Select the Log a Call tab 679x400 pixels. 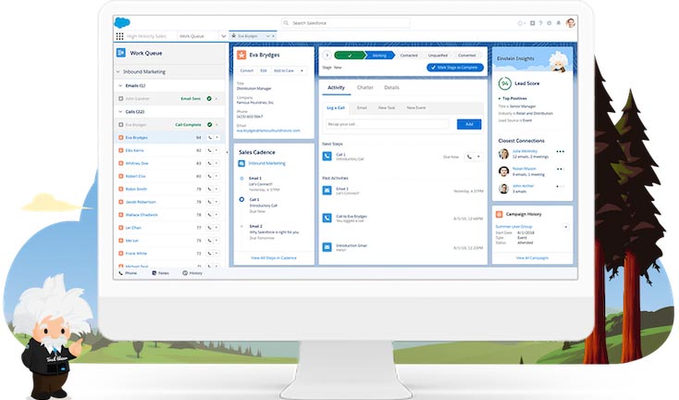[336, 107]
